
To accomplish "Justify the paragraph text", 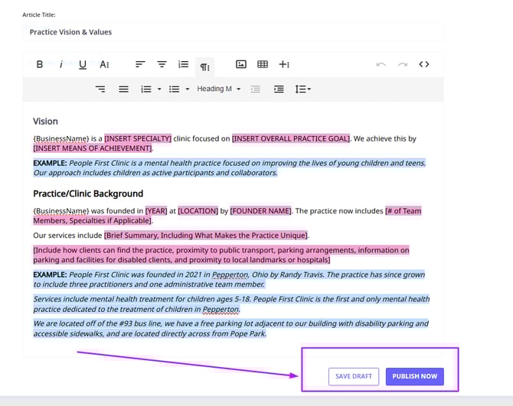I will (123, 89).
